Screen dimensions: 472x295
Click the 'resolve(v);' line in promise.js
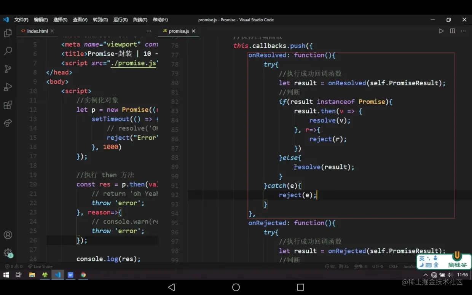click(x=330, y=120)
